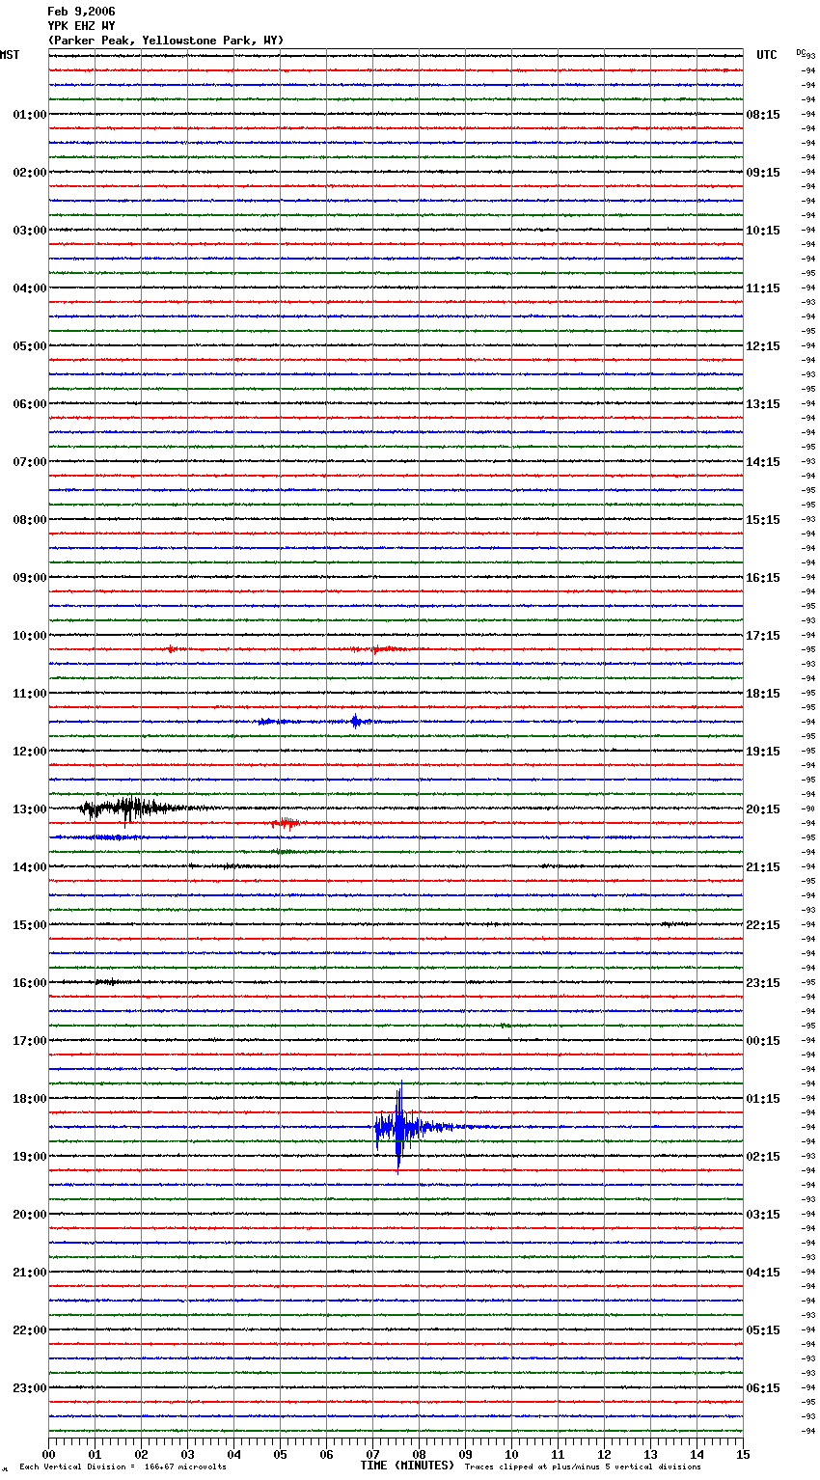Click the "10:15" UTC time label
This screenshot has width=820, height=1480.
coord(763,231)
